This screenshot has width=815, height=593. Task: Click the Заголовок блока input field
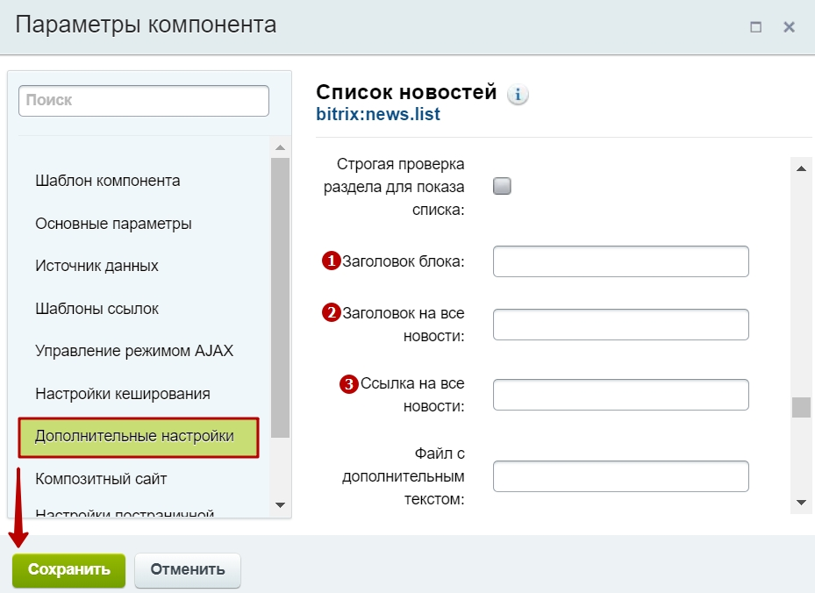tap(620, 261)
